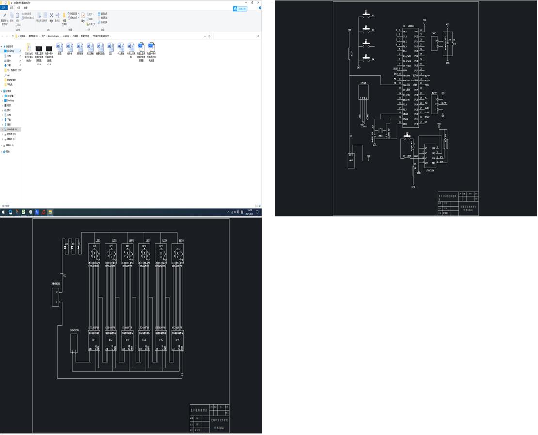Click Select All in the ribbon

click(x=103, y=14)
